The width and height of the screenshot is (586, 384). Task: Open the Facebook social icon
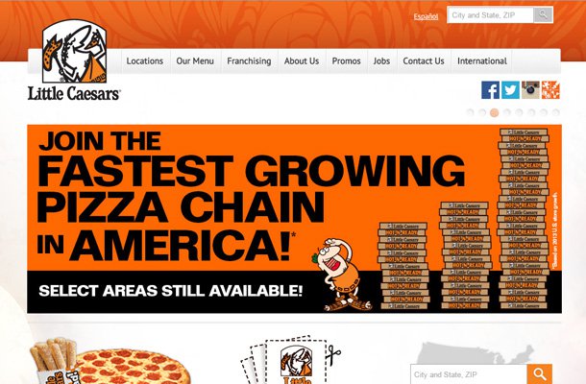click(490, 90)
